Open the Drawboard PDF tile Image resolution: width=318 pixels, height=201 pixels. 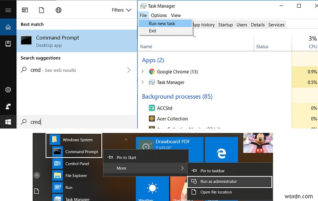169,143
